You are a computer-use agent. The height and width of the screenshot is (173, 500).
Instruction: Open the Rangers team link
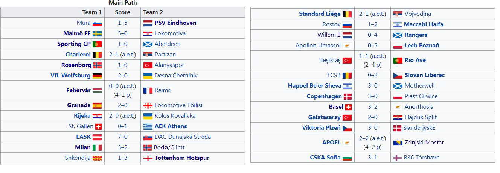(x=416, y=35)
